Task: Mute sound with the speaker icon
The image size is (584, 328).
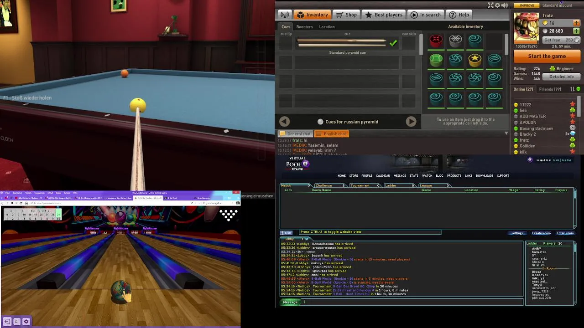Action: tap(505, 5)
